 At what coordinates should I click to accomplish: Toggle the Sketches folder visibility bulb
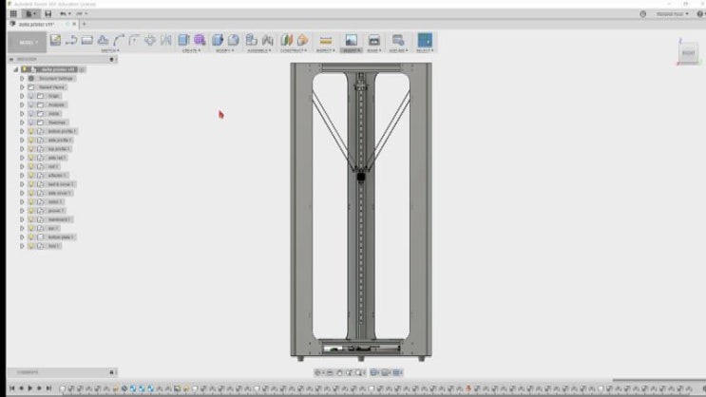tap(30, 123)
